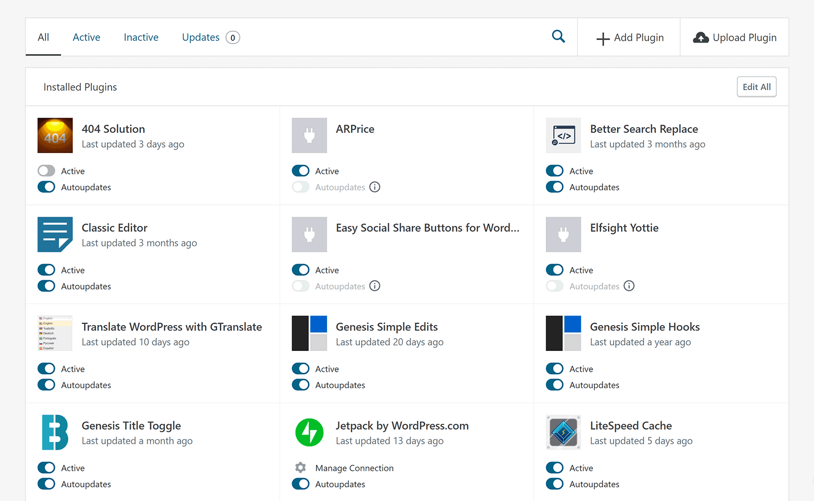Image resolution: width=814 pixels, height=501 pixels.
Task: Click the GTranslate plugin thumbnail icon
Action: 55,333
